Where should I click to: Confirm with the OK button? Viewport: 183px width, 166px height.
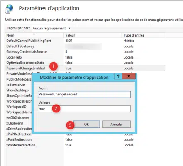pyautogui.click(x=86, y=124)
